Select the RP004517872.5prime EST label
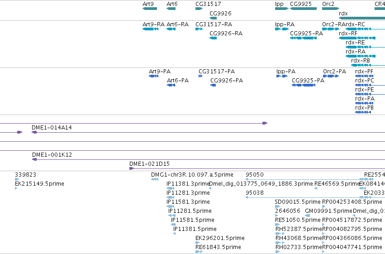This screenshot has height=254, width=385. click(352, 220)
